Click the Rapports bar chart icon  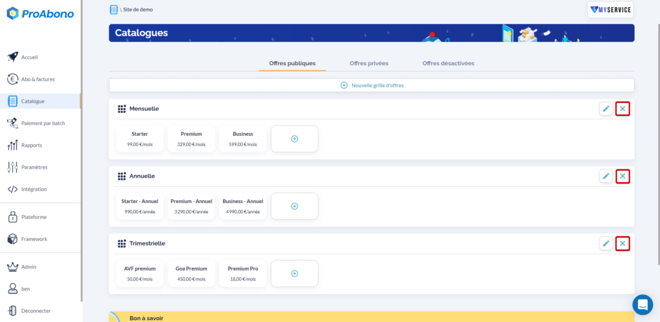13,145
